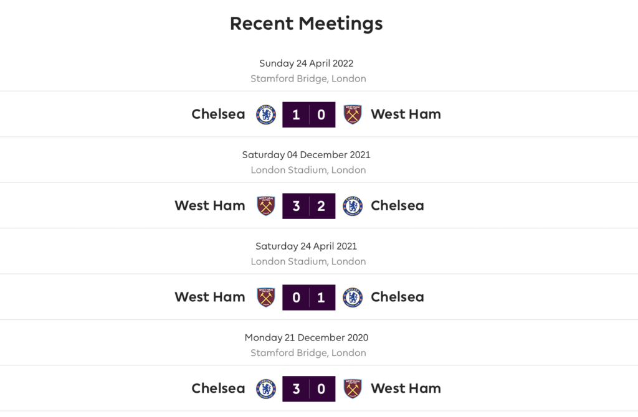Select West Ham team name in the 3-2 match

point(210,205)
